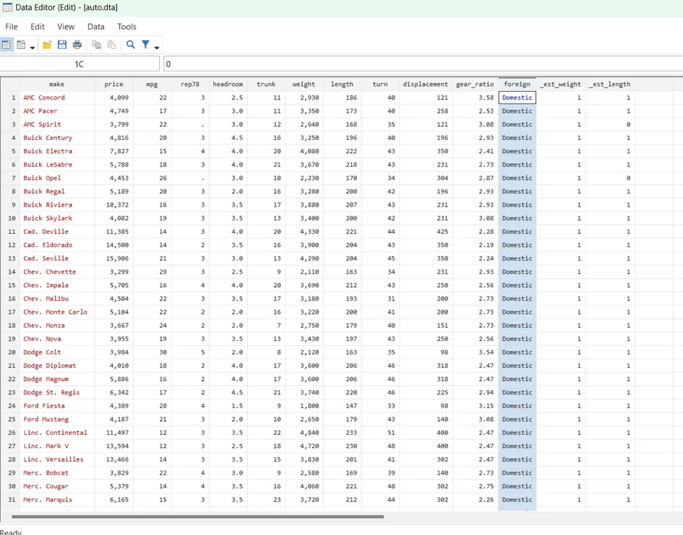Open the Tools menu
The image size is (683, 535).
[127, 27]
